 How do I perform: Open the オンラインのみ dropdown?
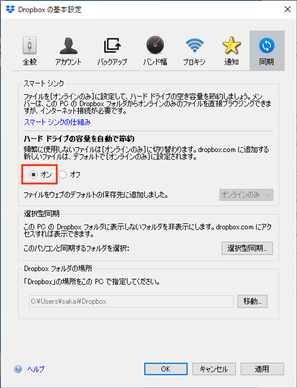(246, 195)
